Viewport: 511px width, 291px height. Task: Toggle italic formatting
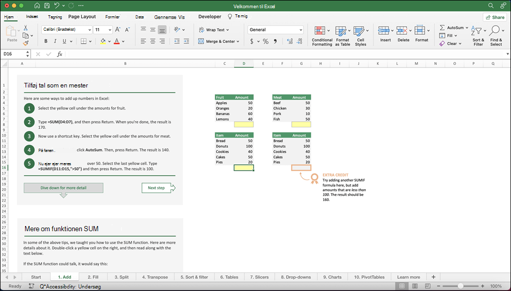55,41
